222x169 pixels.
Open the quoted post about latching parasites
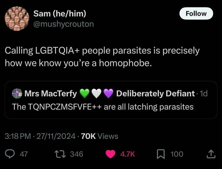tap(103, 107)
